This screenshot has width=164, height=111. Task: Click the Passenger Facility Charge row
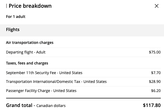[x=41, y=91]
